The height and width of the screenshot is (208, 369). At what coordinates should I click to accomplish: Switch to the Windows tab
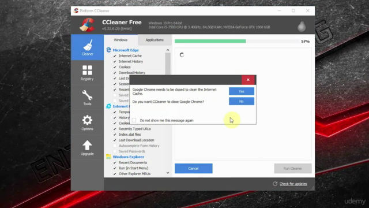coord(121,40)
